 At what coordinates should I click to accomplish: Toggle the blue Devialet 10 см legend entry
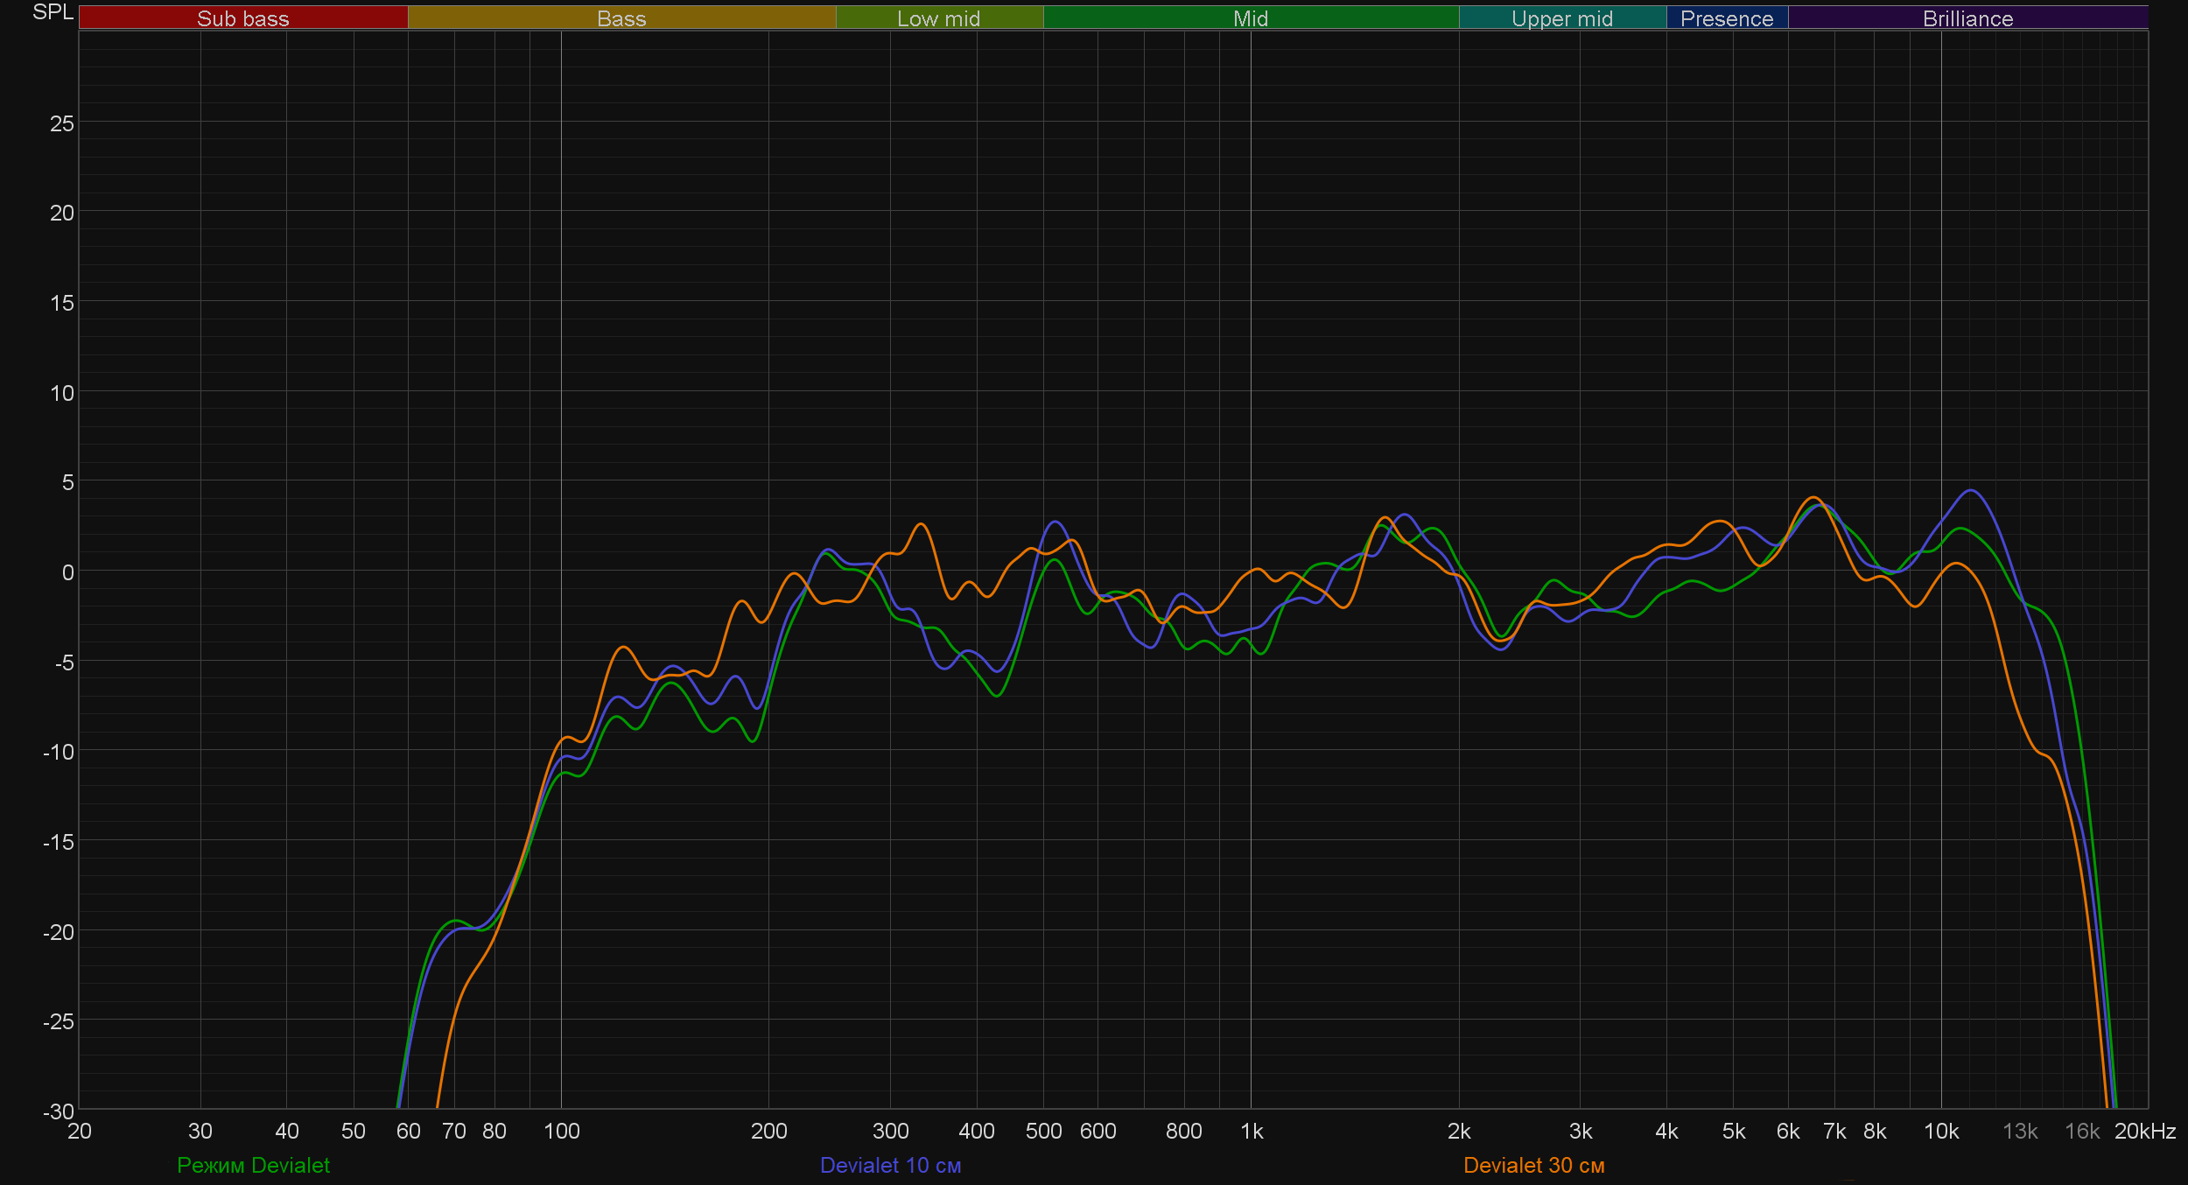[890, 1165]
